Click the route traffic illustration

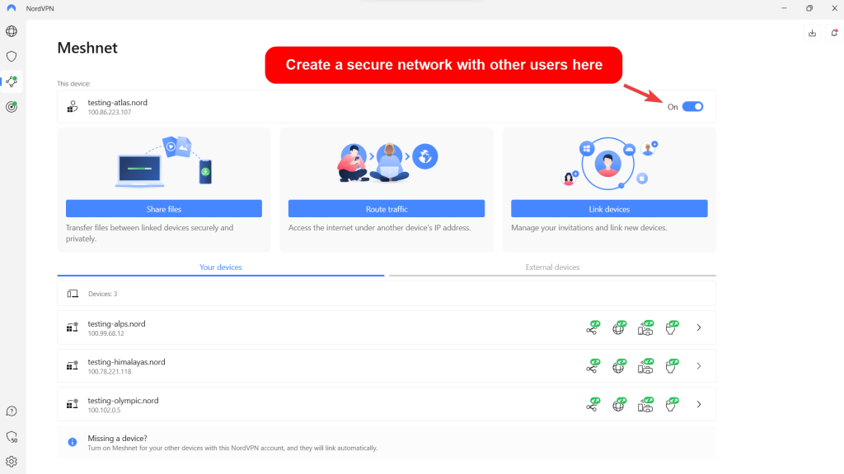(387, 162)
